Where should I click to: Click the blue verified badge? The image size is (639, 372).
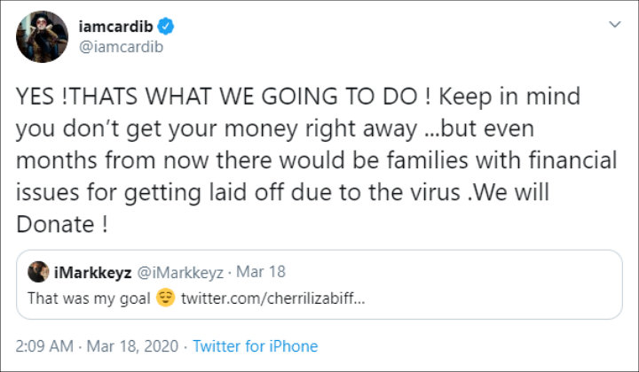click(166, 27)
